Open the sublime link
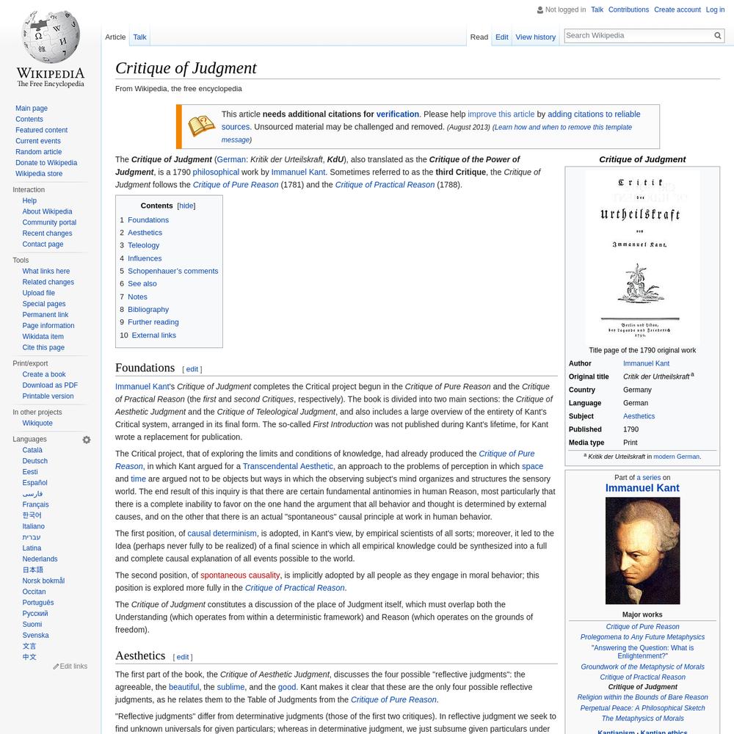Image resolution: width=734 pixels, height=734 pixels. [230, 687]
